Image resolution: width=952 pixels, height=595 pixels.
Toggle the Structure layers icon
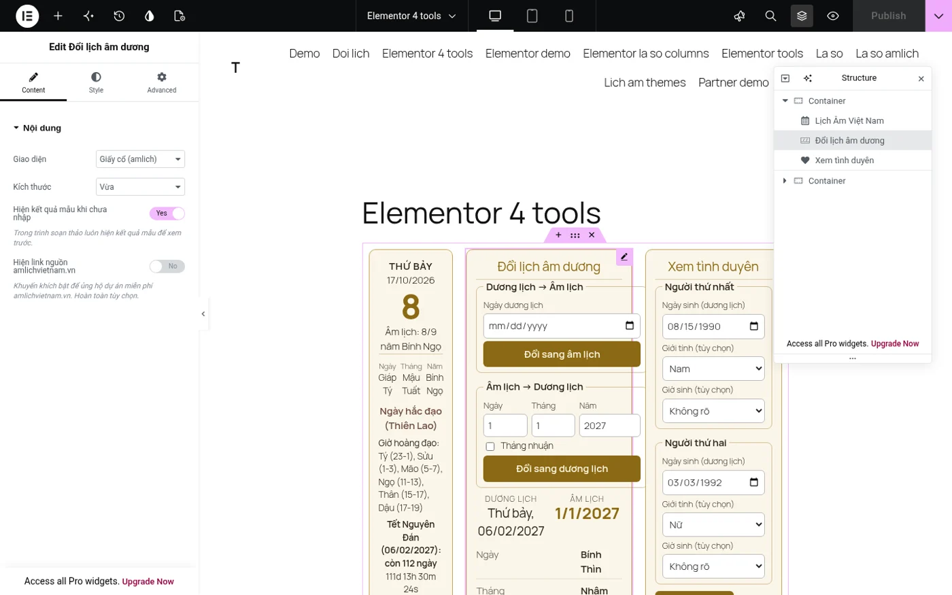802,16
